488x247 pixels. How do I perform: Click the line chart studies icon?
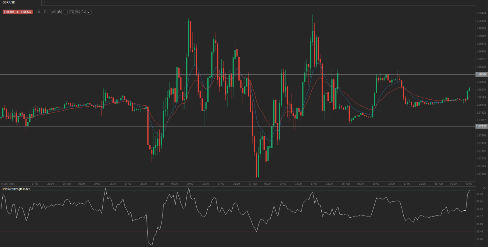point(71,12)
